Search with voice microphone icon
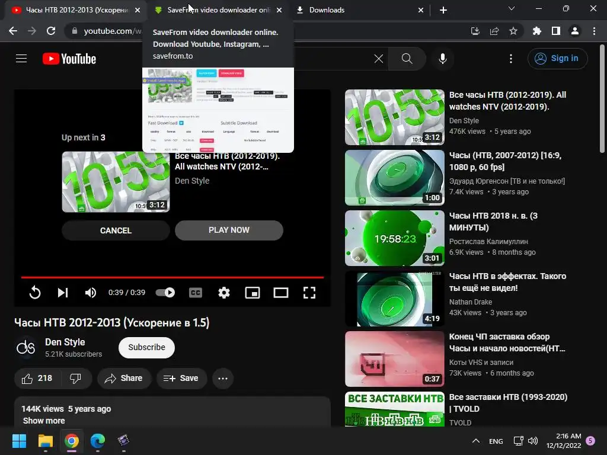 (443, 59)
